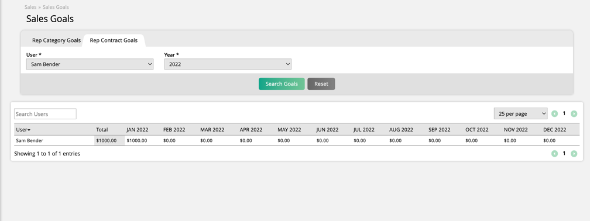Click the Showing 1 to 1 of 1 entries text

(x=47, y=153)
